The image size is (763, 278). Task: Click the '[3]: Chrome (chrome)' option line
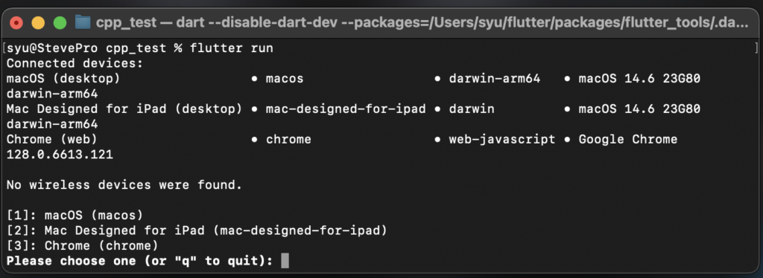pyautogui.click(x=83, y=245)
